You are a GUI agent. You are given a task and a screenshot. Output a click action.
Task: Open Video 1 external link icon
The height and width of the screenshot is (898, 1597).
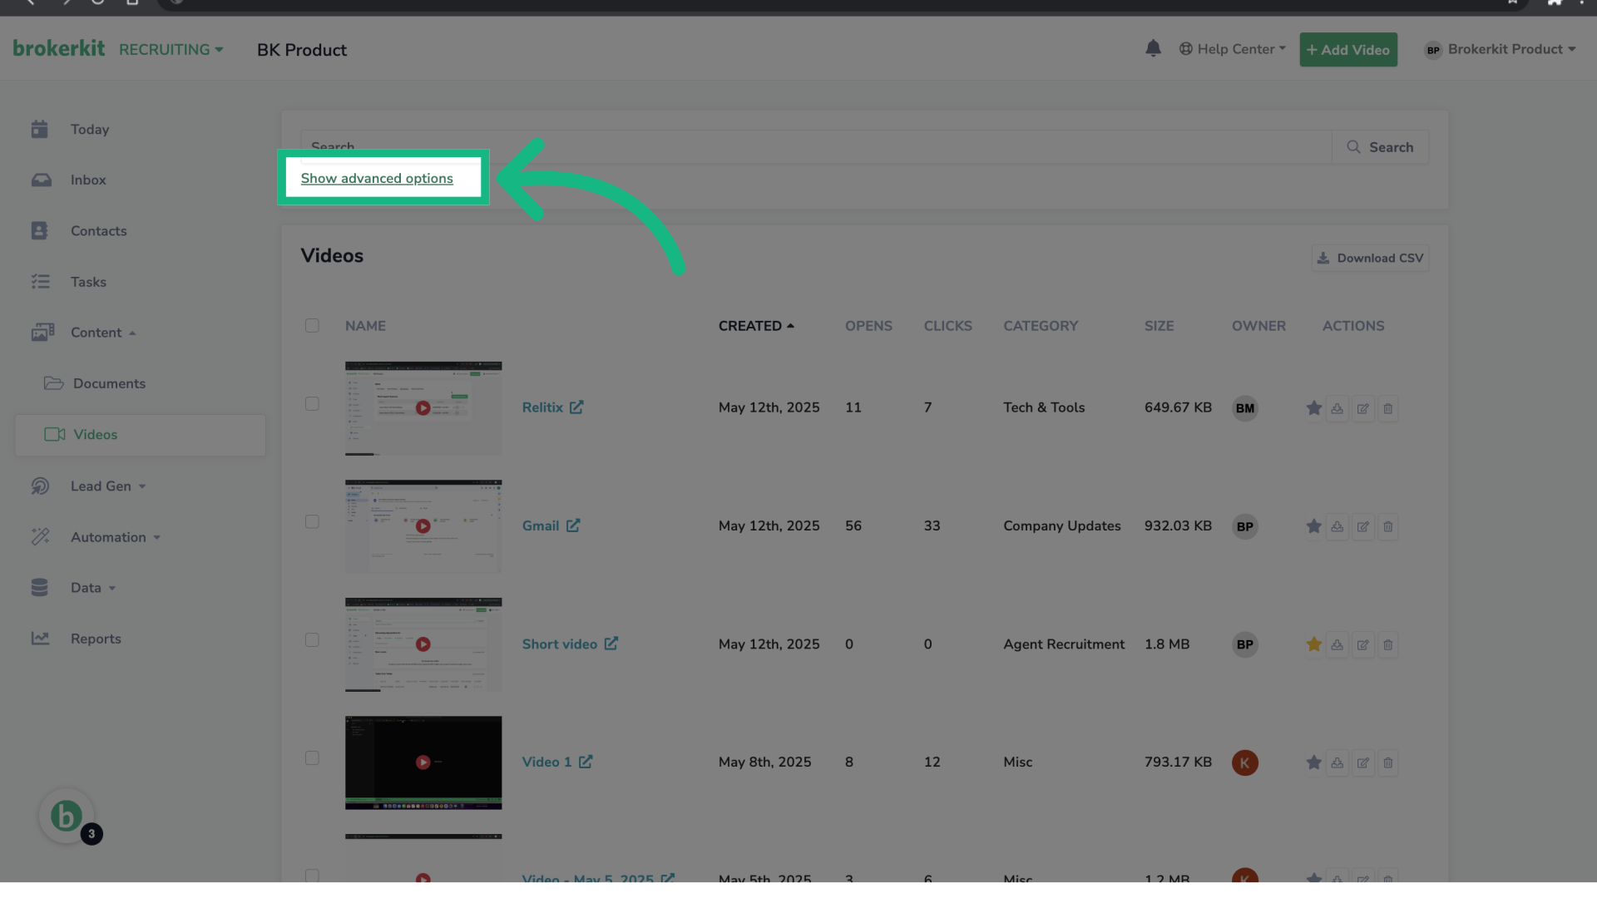point(586,762)
